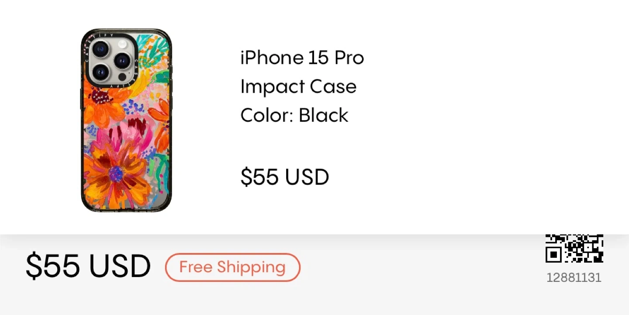Click the Color: Black text

pos(294,115)
